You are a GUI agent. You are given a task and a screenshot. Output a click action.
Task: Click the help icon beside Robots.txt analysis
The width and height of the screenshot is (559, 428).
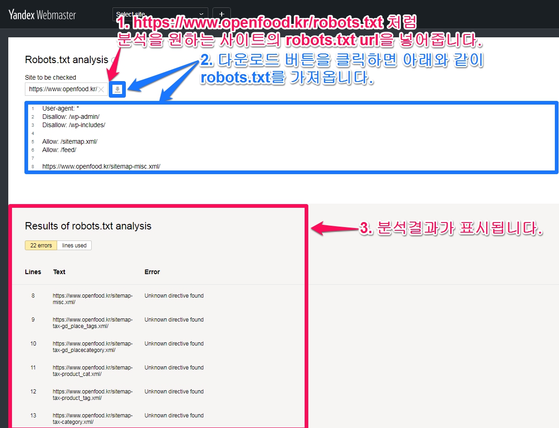pyautogui.click(x=113, y=60)
